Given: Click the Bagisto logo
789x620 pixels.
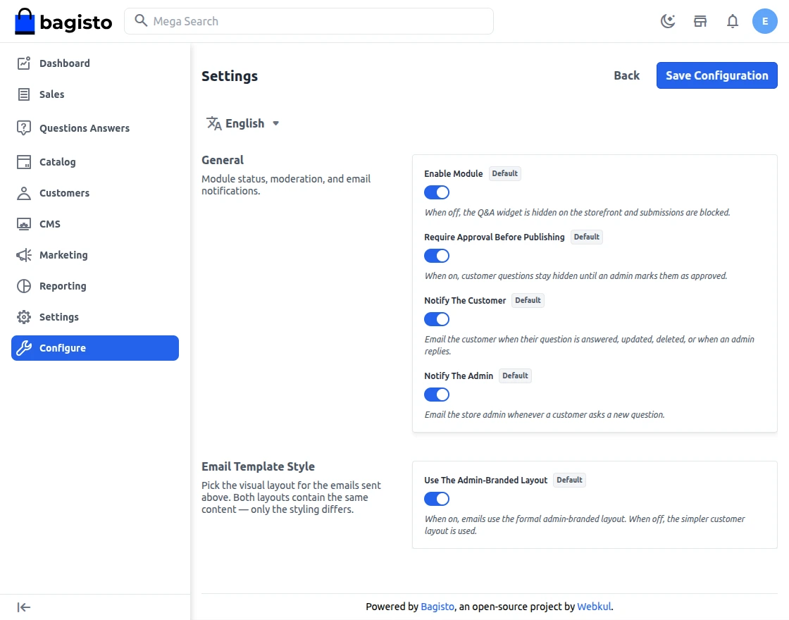Looking at the screenshot, I should [63, 21].
